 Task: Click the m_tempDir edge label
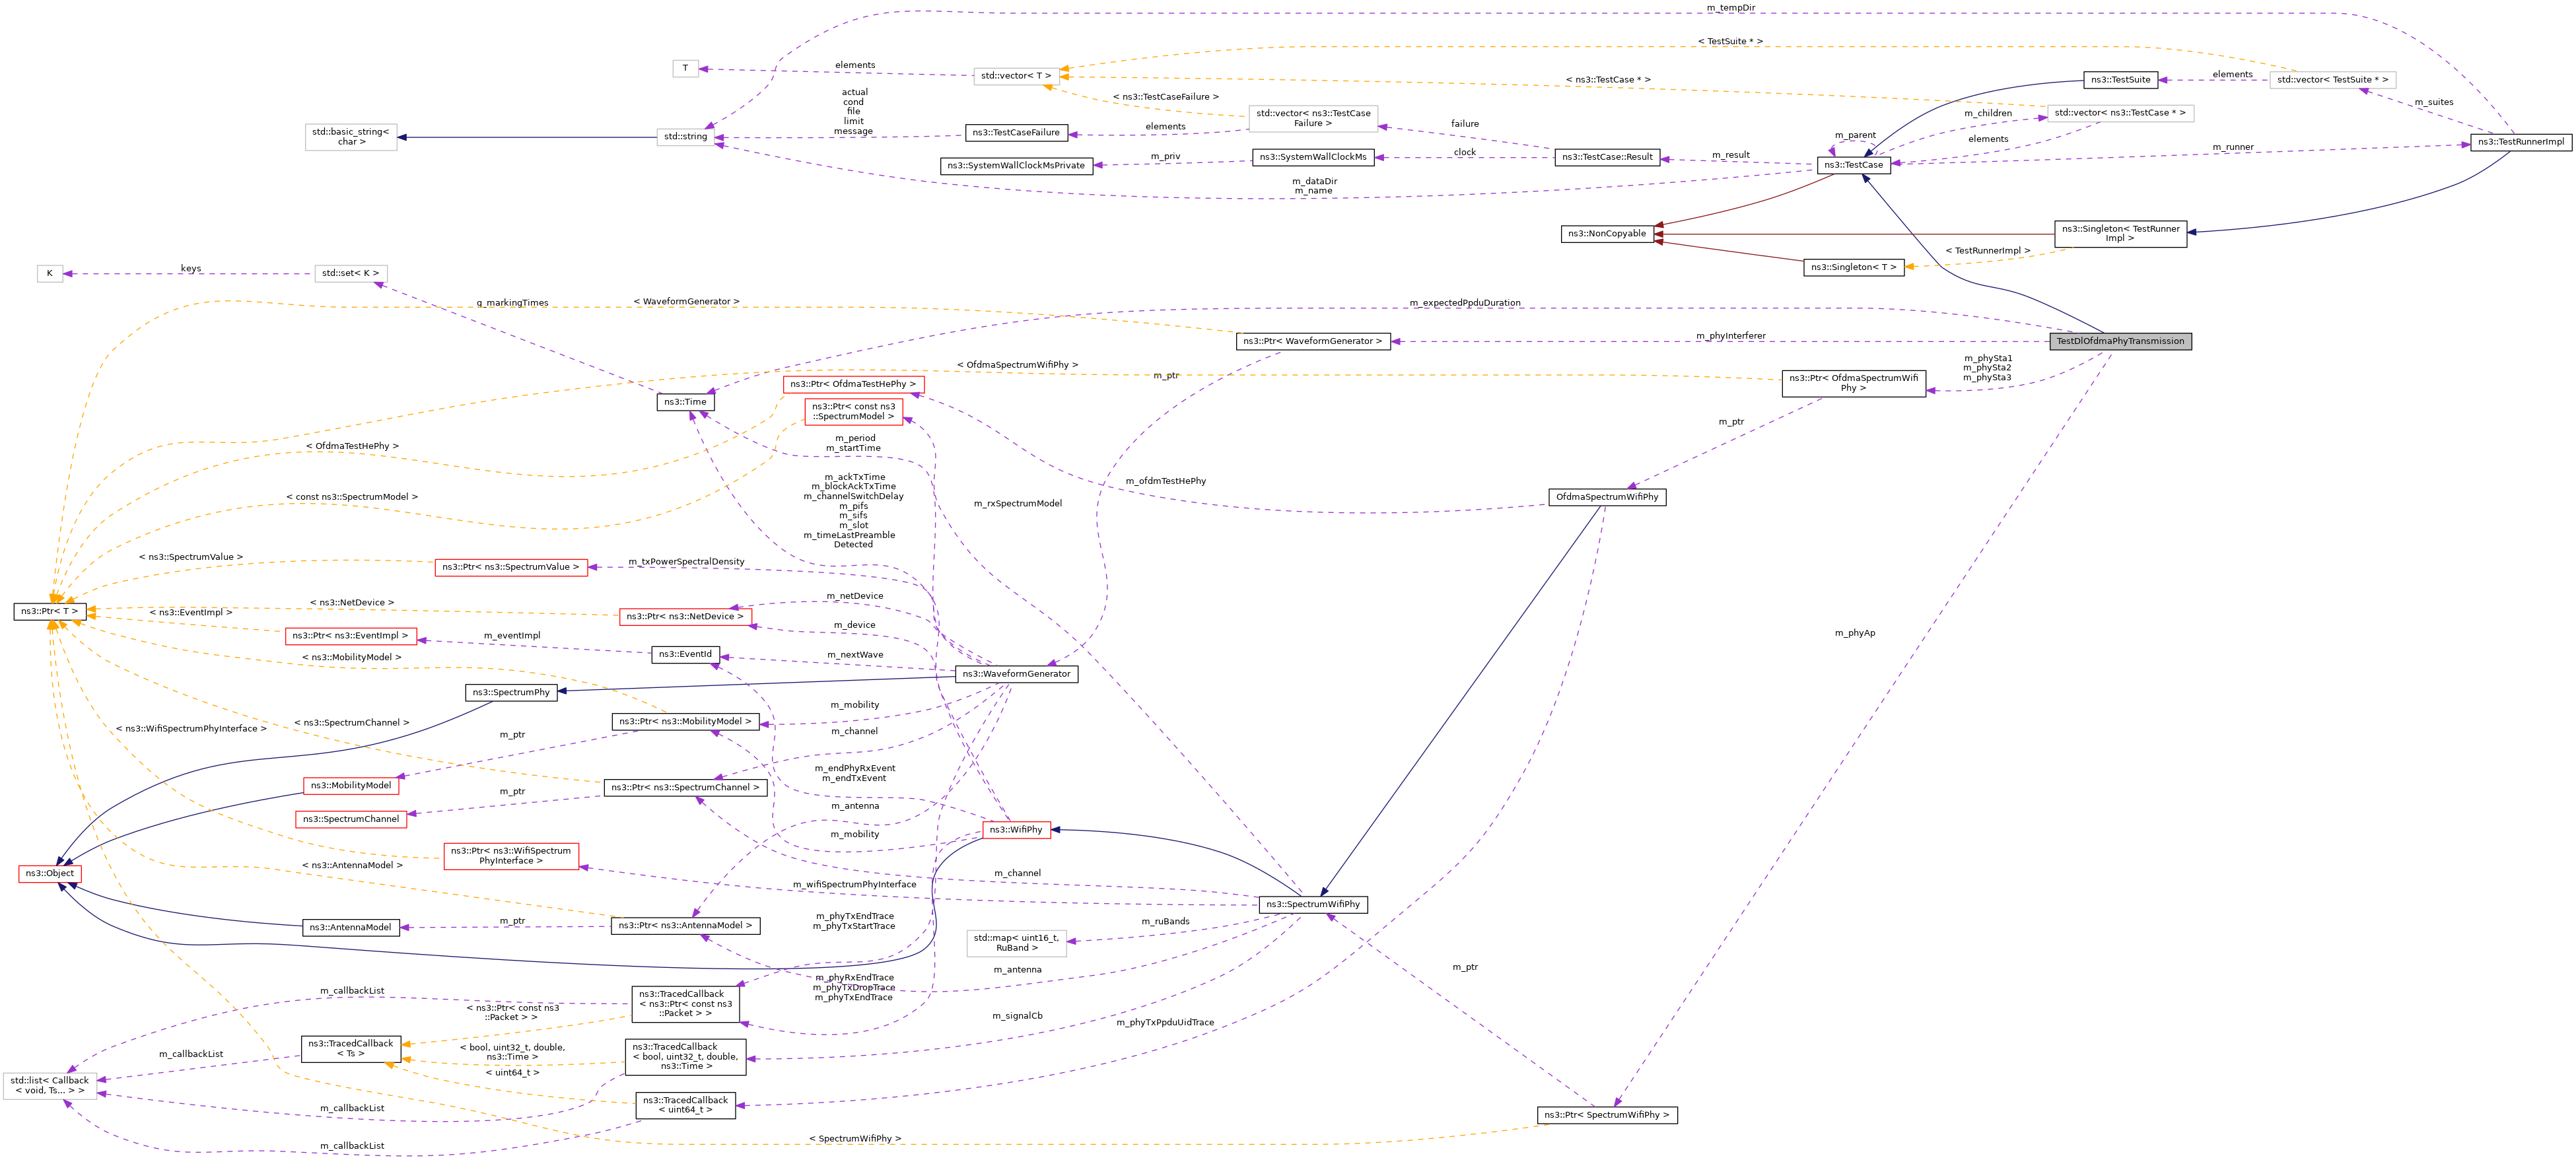(x=1731, y=8)
